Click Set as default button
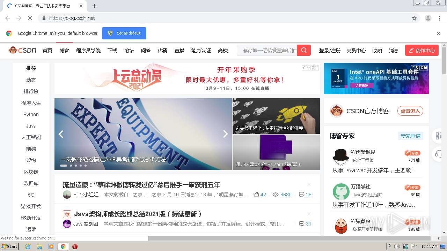The width and height of the screenshot is (447, 251). tap(124, 33)
